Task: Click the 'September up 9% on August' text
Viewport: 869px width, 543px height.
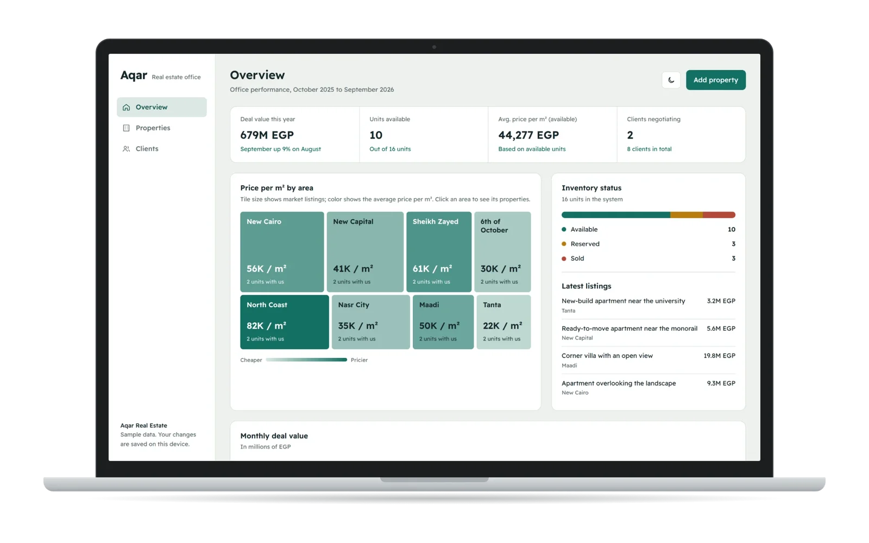Action: pyautogui.click(x=280, y=149)
